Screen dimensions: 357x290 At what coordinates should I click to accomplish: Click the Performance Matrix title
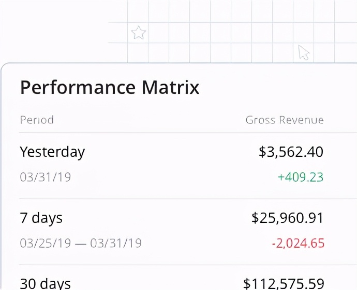click(x=109, y=87)
